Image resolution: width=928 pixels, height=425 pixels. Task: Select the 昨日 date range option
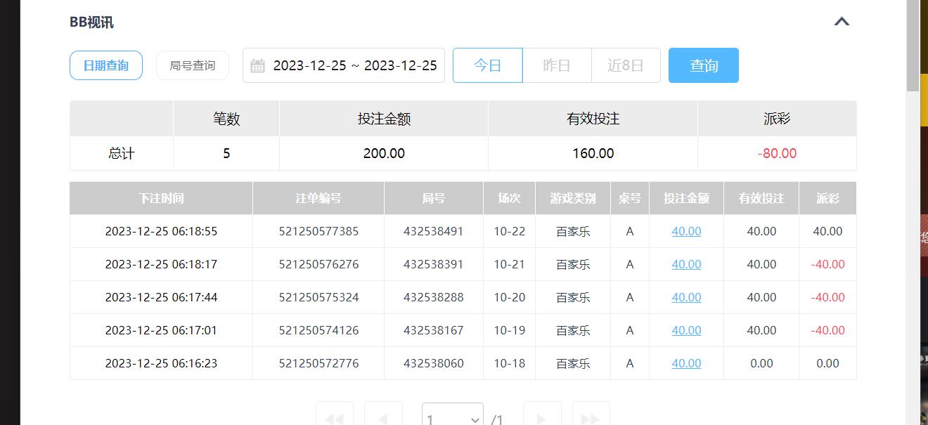pyautogui.click(x=557, y=65)
